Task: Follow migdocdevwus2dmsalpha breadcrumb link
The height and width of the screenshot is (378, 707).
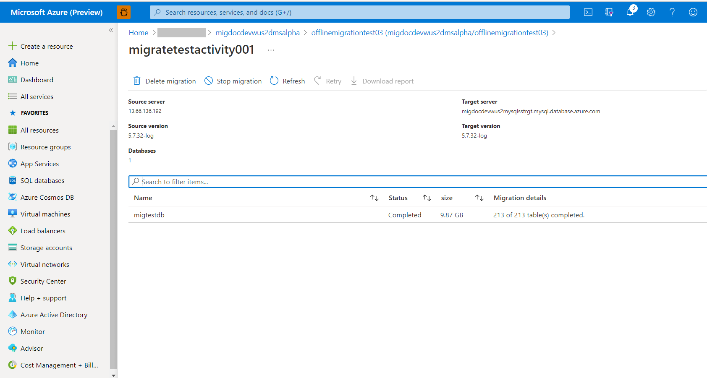Action: (258, 33)
